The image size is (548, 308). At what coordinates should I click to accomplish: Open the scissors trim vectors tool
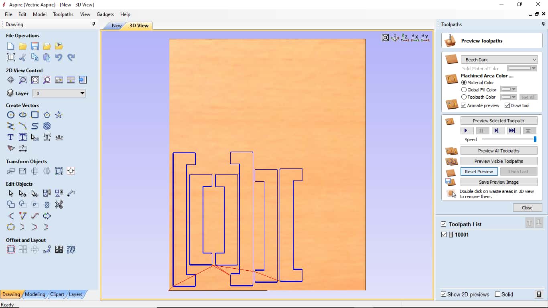(59, 205)
